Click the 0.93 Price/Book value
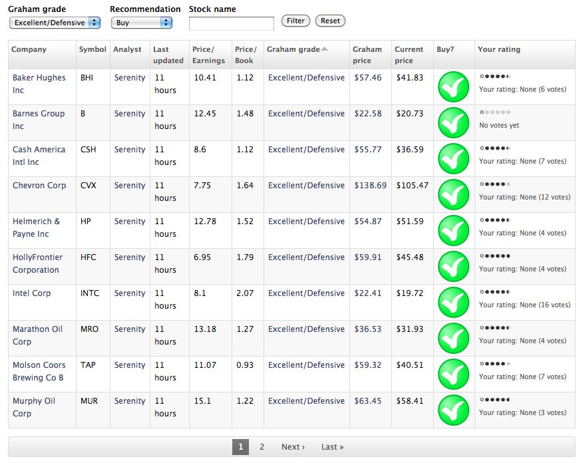583x463 pixels. (x=245, y=365)
